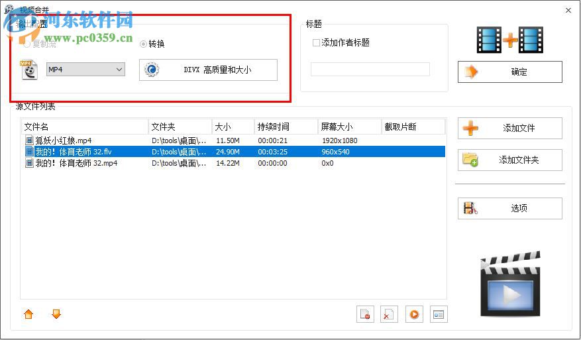Close the 视频合并 window
The width and height of the screenshot is (581, 340).
pyautogui.click(x=568, y=11)
